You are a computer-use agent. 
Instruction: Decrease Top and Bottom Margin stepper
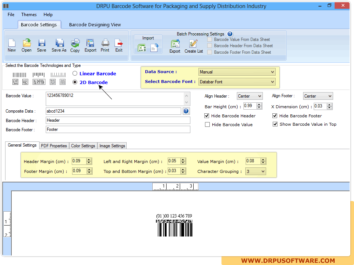click(183, 173)
